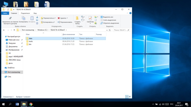Click the refresh button in address bar
Viewport: 191px width, 107px height.
tap(110, 30)
